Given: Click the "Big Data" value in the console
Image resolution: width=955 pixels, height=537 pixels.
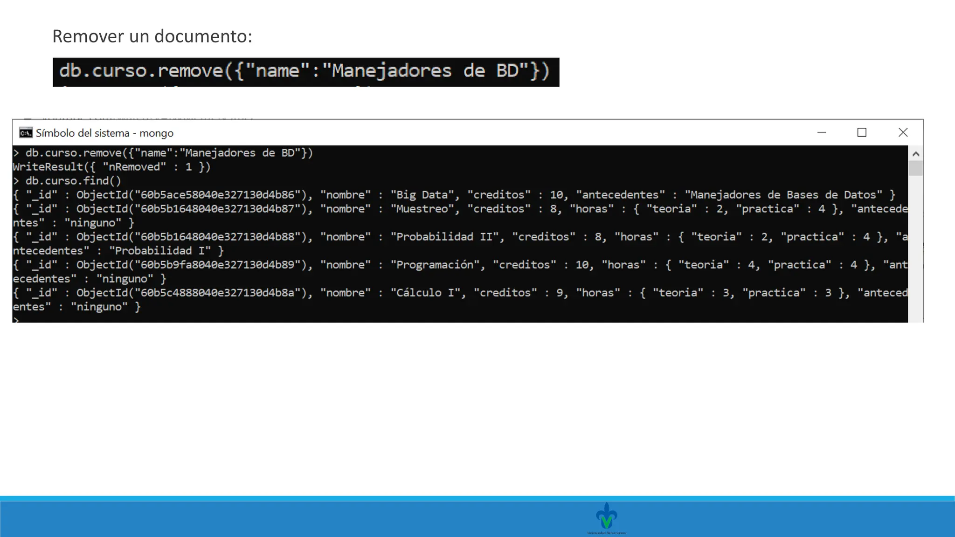Looking at the screenshot, I should pos(422,195).
